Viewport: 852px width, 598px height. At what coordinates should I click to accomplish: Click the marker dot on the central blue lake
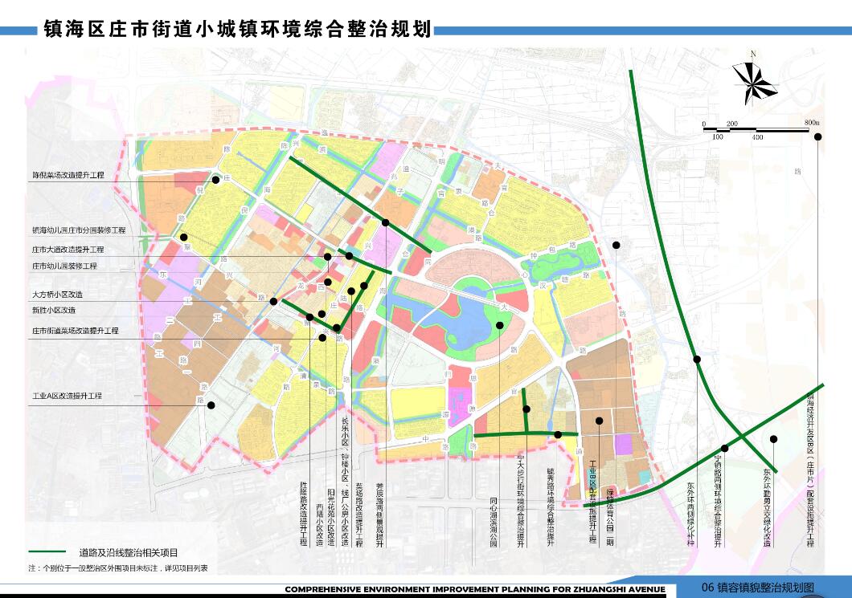(x=500, y=325)
